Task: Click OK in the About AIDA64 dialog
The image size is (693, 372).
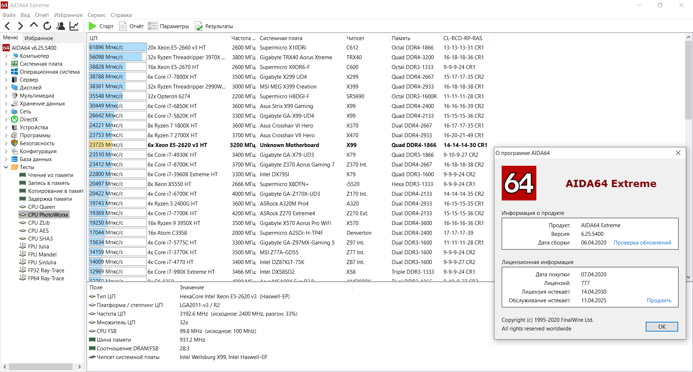Action: pyautogui.click(x=662, y=326)
